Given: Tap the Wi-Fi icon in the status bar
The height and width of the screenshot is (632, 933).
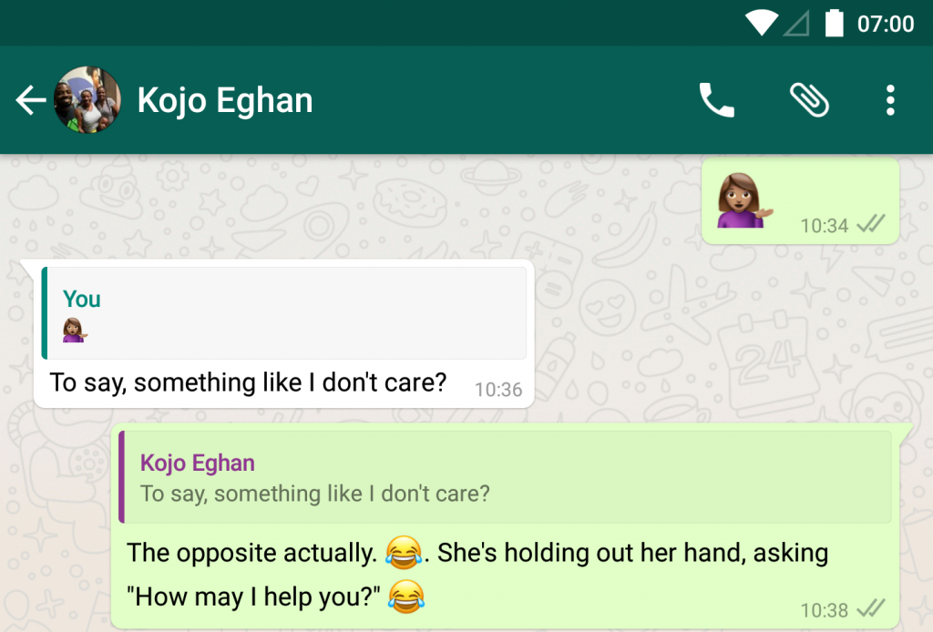Looking at the screenshot, I should pos(762,23).
